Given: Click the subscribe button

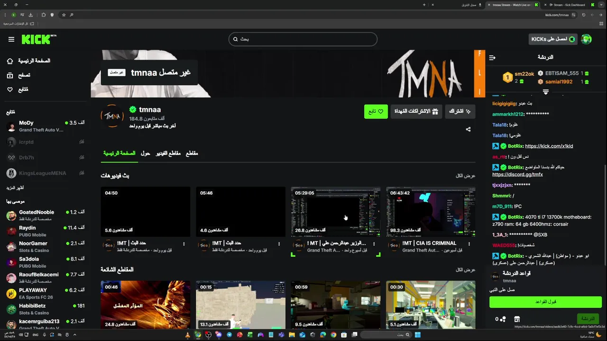Looking at the screenshot, I should point(460,111).
